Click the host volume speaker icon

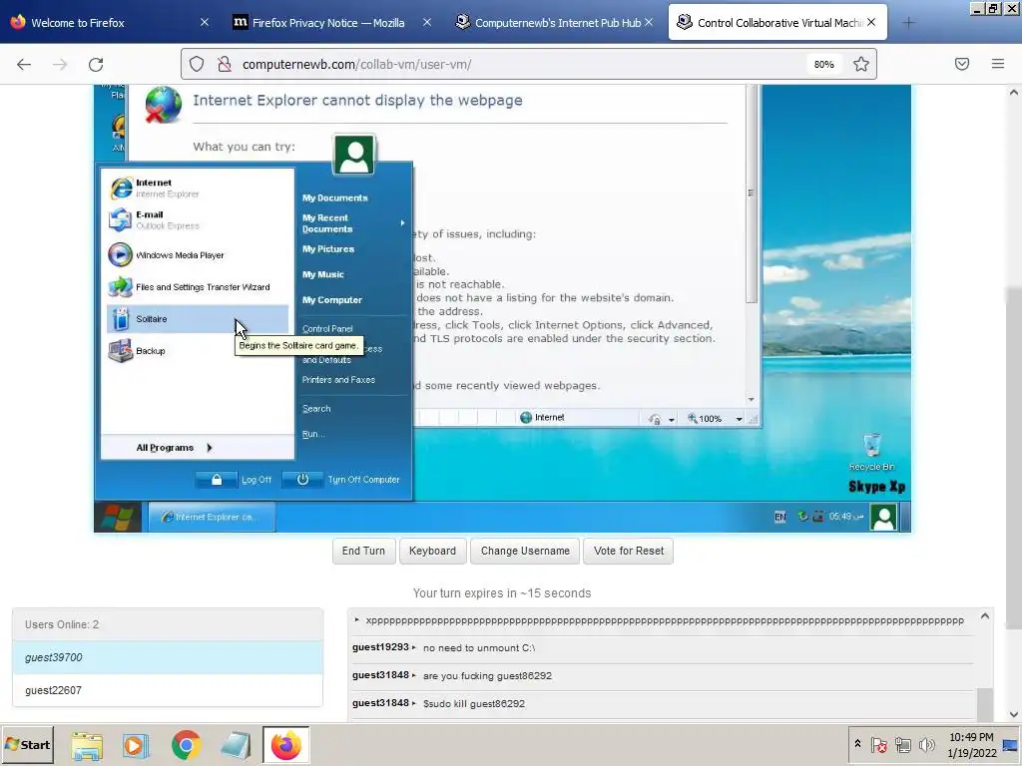point(926,744)
